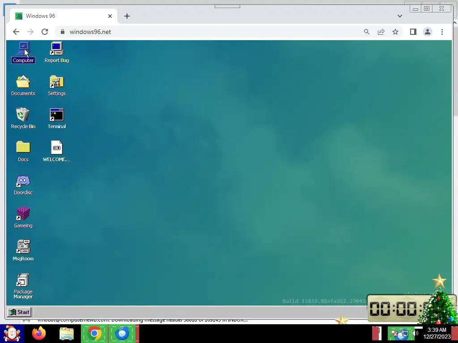Open Firefox from the taskbar
Screen dimensions: 458x343
[39, 333]
